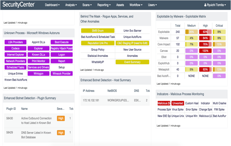
Task: Click High severity badge for plugin 58429
Action: (61, 133)
